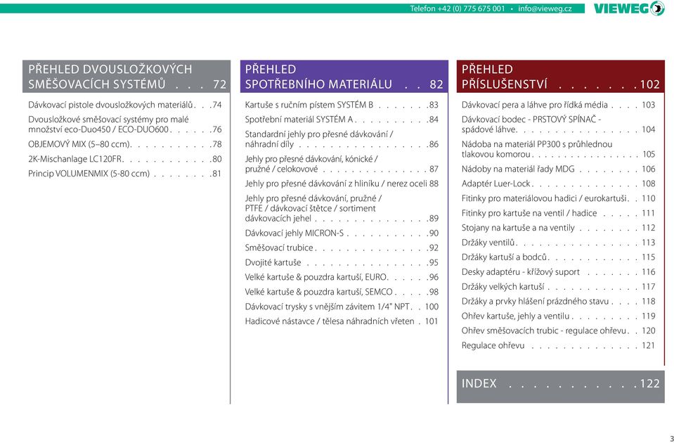Image resolution: width=674 pixels, height=443 pixels.
Task: Open the Přehled spotřebního materiálu section header
Action: 344,77
